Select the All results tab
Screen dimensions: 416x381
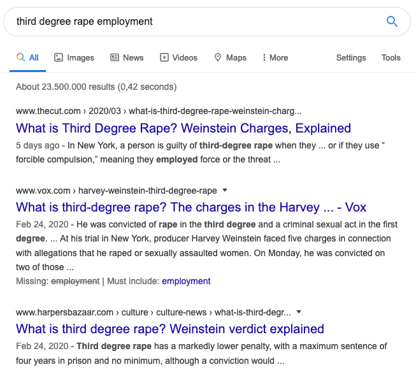tap(27, 57)
